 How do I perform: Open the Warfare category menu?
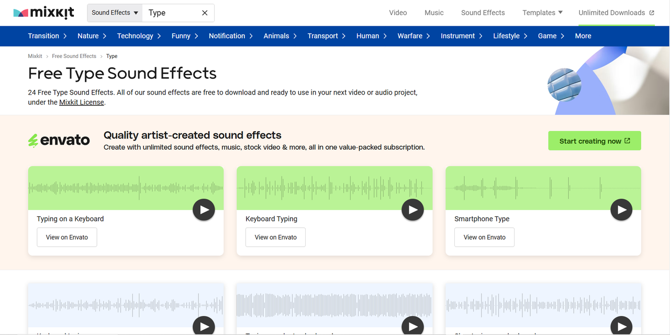coord(414,36)
